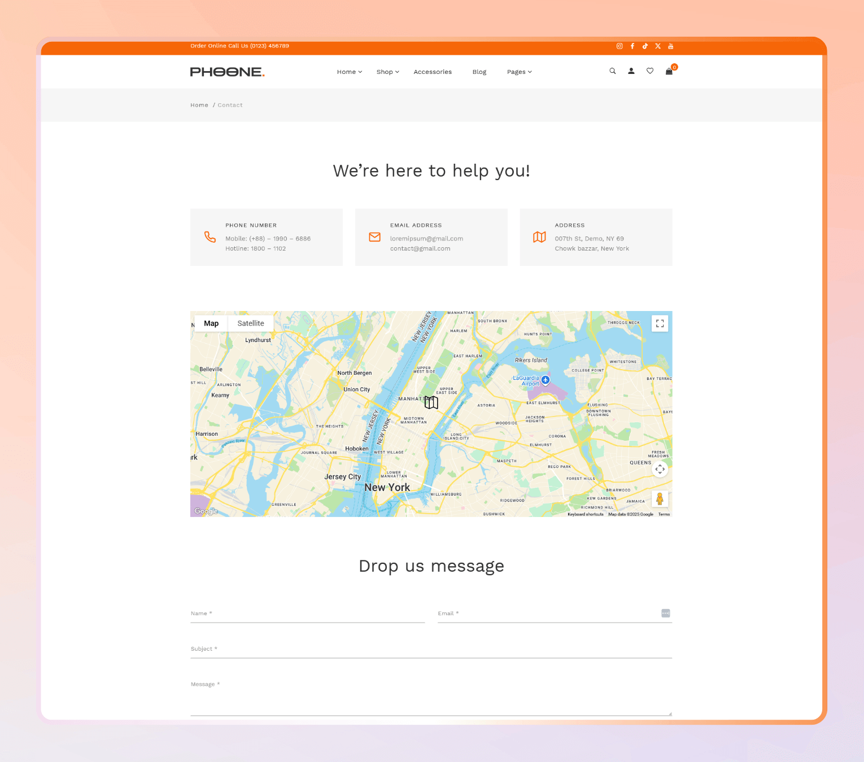Expand the Home menu dropdown
This screenshot has height=762, width=864.
point(350,72)
